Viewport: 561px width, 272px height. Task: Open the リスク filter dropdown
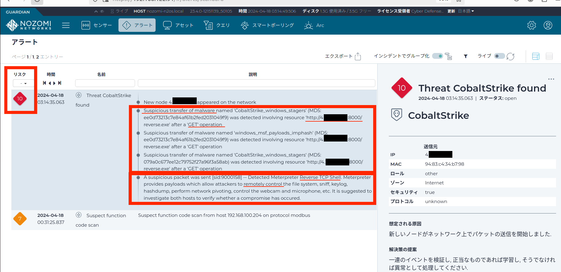[x=23, y=83]
